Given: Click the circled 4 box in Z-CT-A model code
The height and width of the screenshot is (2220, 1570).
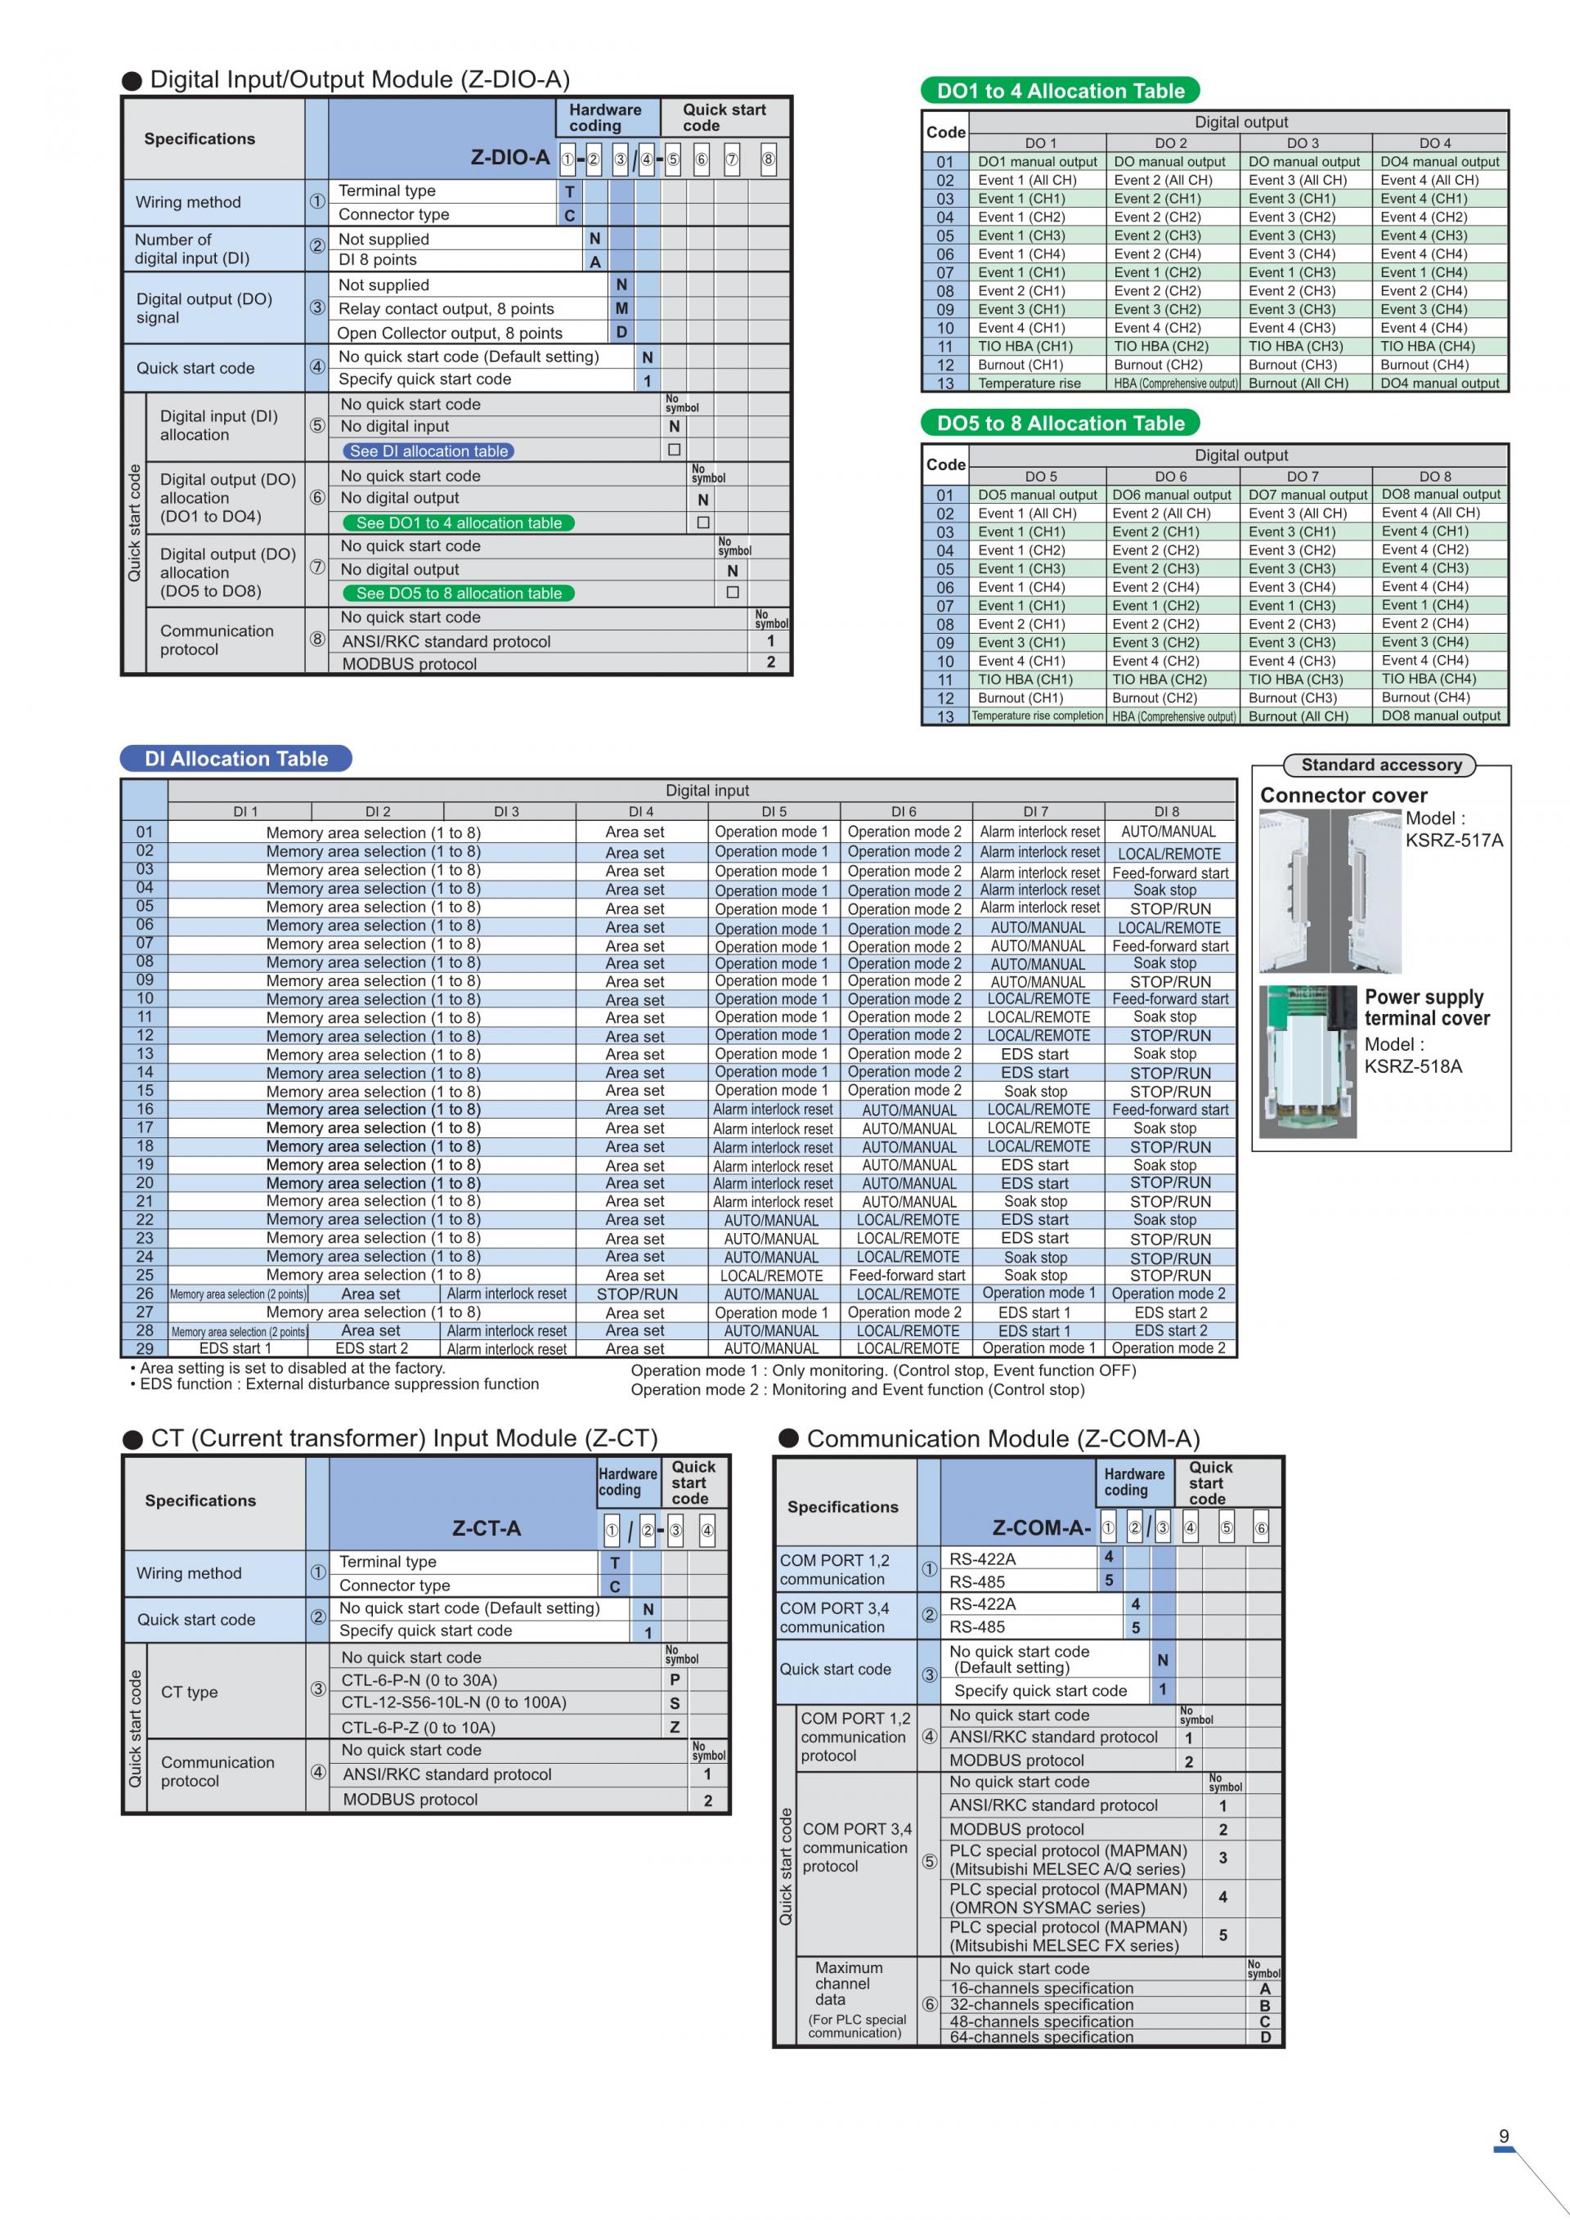Looking at the screenshot, I should pyautogui.click(x=706, y=1531).
